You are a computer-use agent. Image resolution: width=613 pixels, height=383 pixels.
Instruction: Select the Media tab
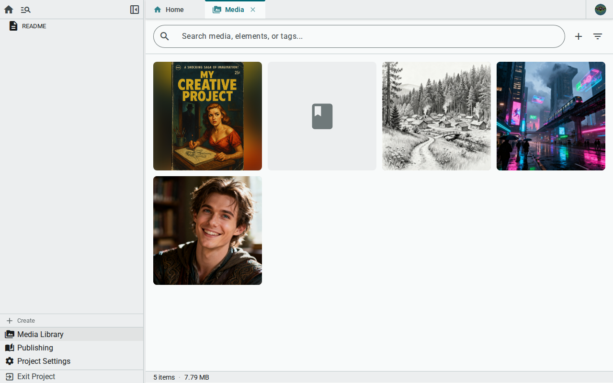point(235,10)
